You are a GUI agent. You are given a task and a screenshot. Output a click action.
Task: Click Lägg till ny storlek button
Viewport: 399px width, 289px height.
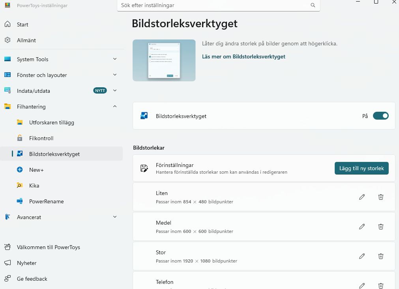pyautogui.click(x=362, y=168)
